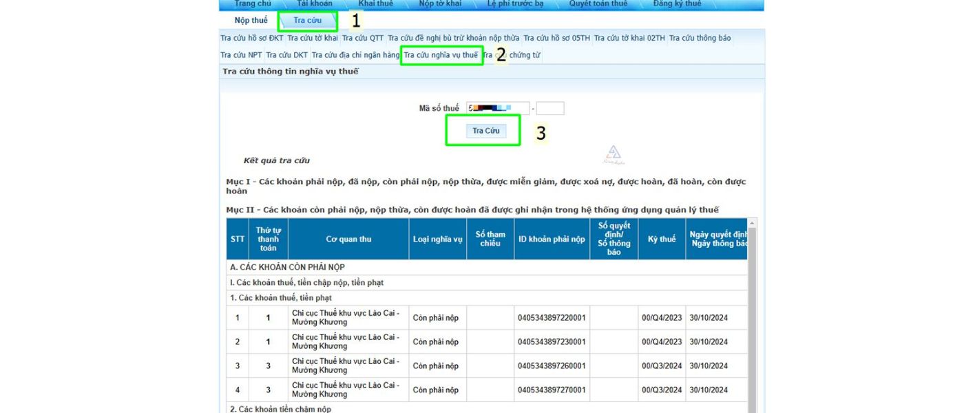Open Tra cứu nghĩa vụ thuế
The width and height of the screenshot is (964, 413).
pyautogui.click(x=441, y=55)
